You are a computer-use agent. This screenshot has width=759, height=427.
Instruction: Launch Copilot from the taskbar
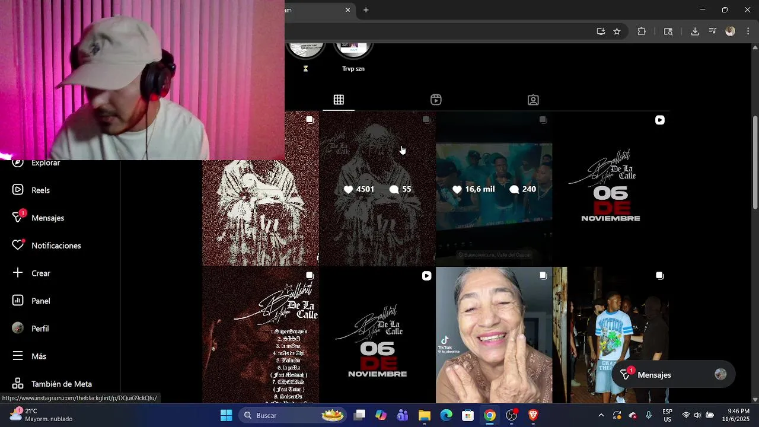point(381,415)
